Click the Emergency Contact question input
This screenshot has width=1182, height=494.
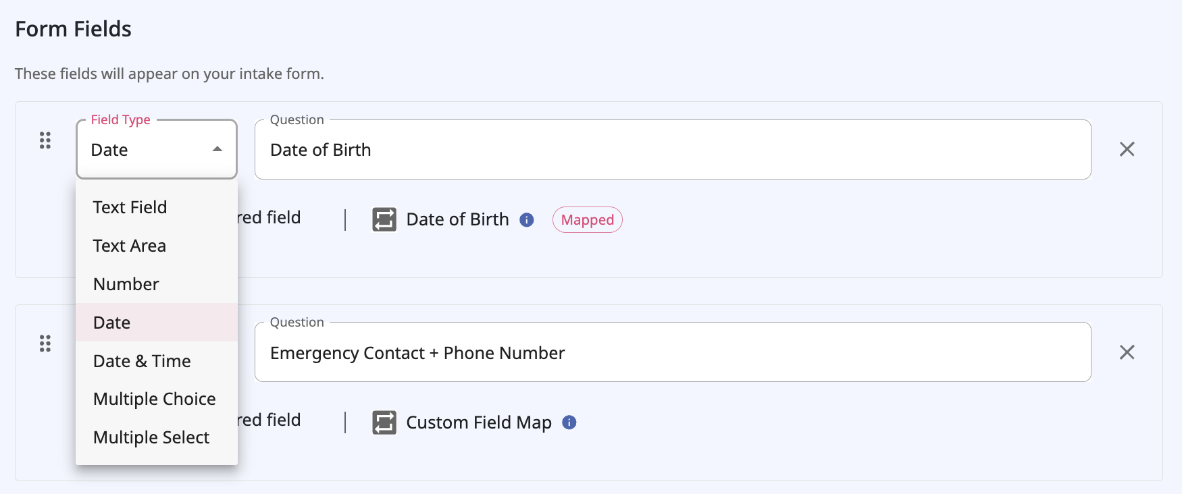672,352
